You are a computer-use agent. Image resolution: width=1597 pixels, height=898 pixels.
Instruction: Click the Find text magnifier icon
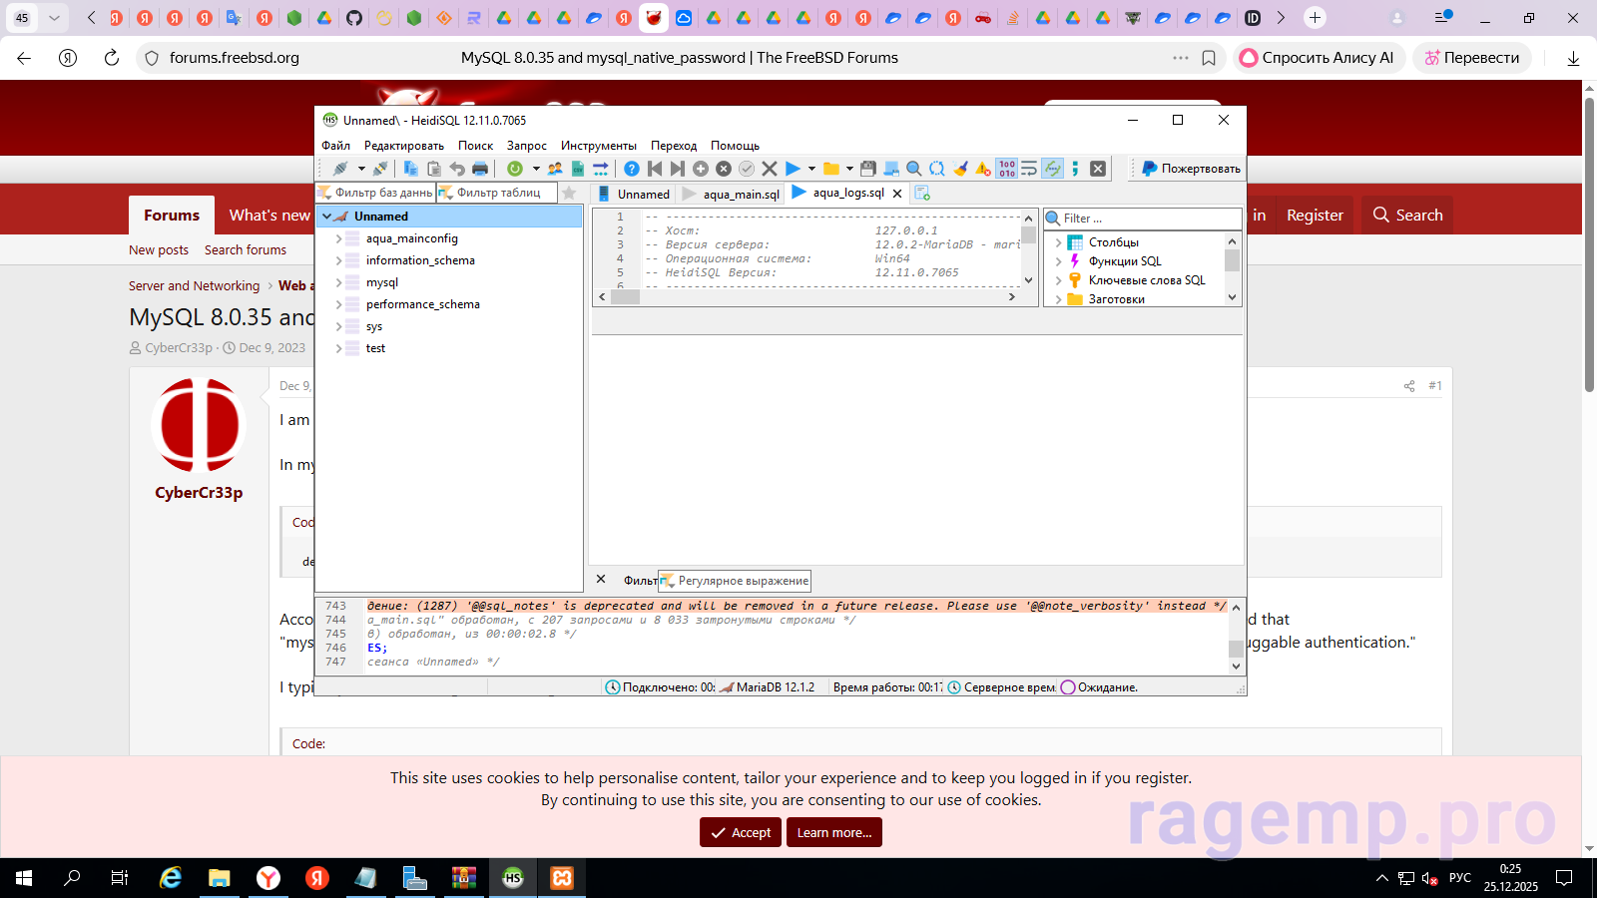[913, 169]
